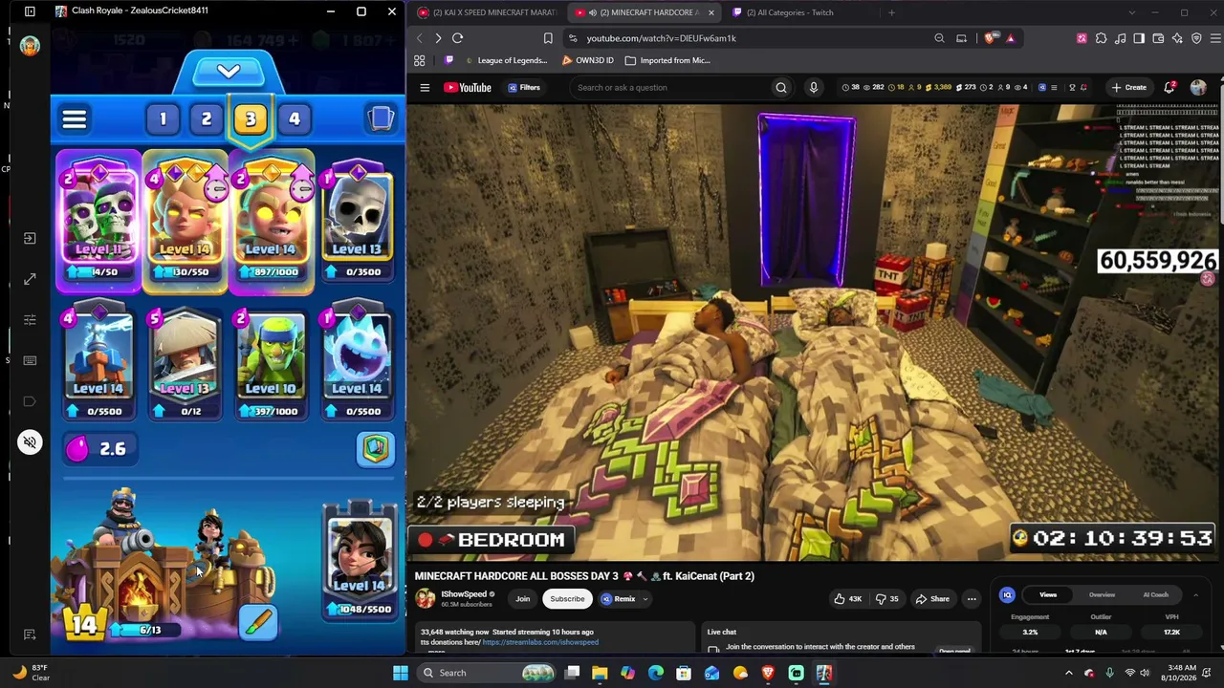Toggle the emulator sidebar panel icon
This screenshot has height=688, width=1224.
30,11
